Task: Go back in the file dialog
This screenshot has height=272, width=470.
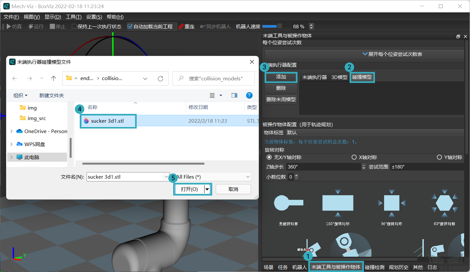Action: point(15,78)
